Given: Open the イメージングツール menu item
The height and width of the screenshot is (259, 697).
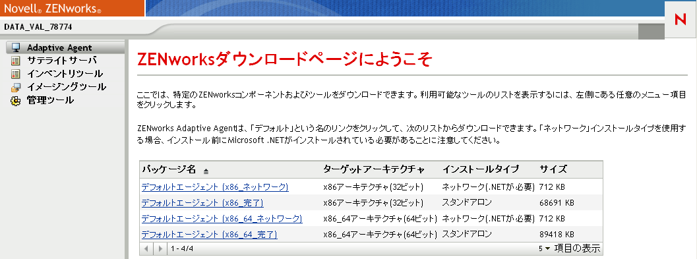Looking at the screenshot, I should [66, 87].
